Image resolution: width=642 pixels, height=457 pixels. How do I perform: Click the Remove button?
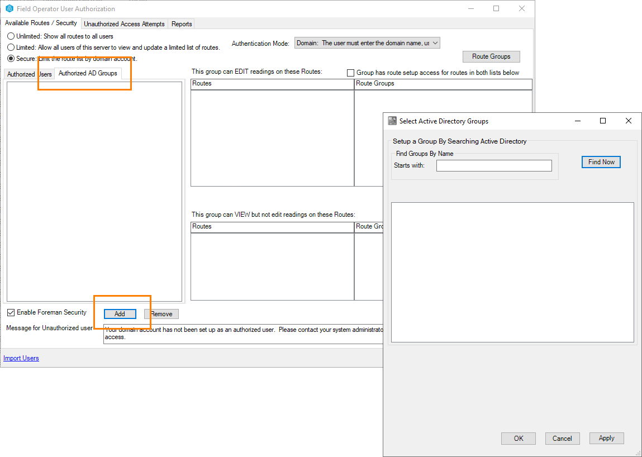click(161, 314)
